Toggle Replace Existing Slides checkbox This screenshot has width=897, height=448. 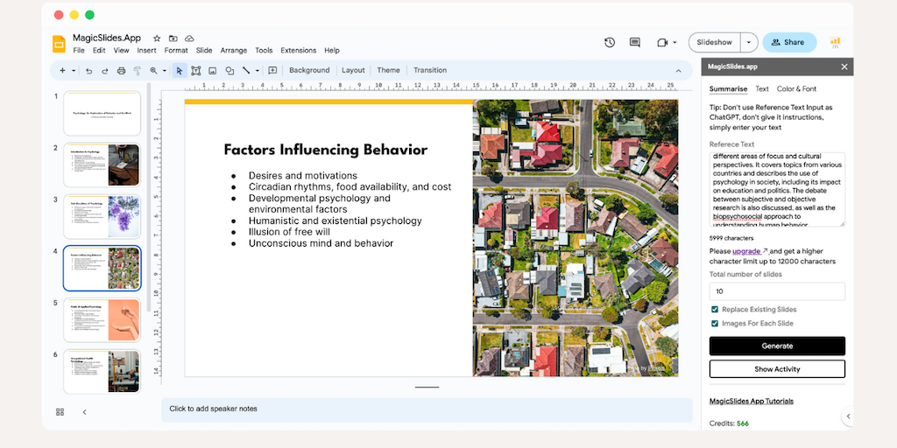tap(715, 310)
